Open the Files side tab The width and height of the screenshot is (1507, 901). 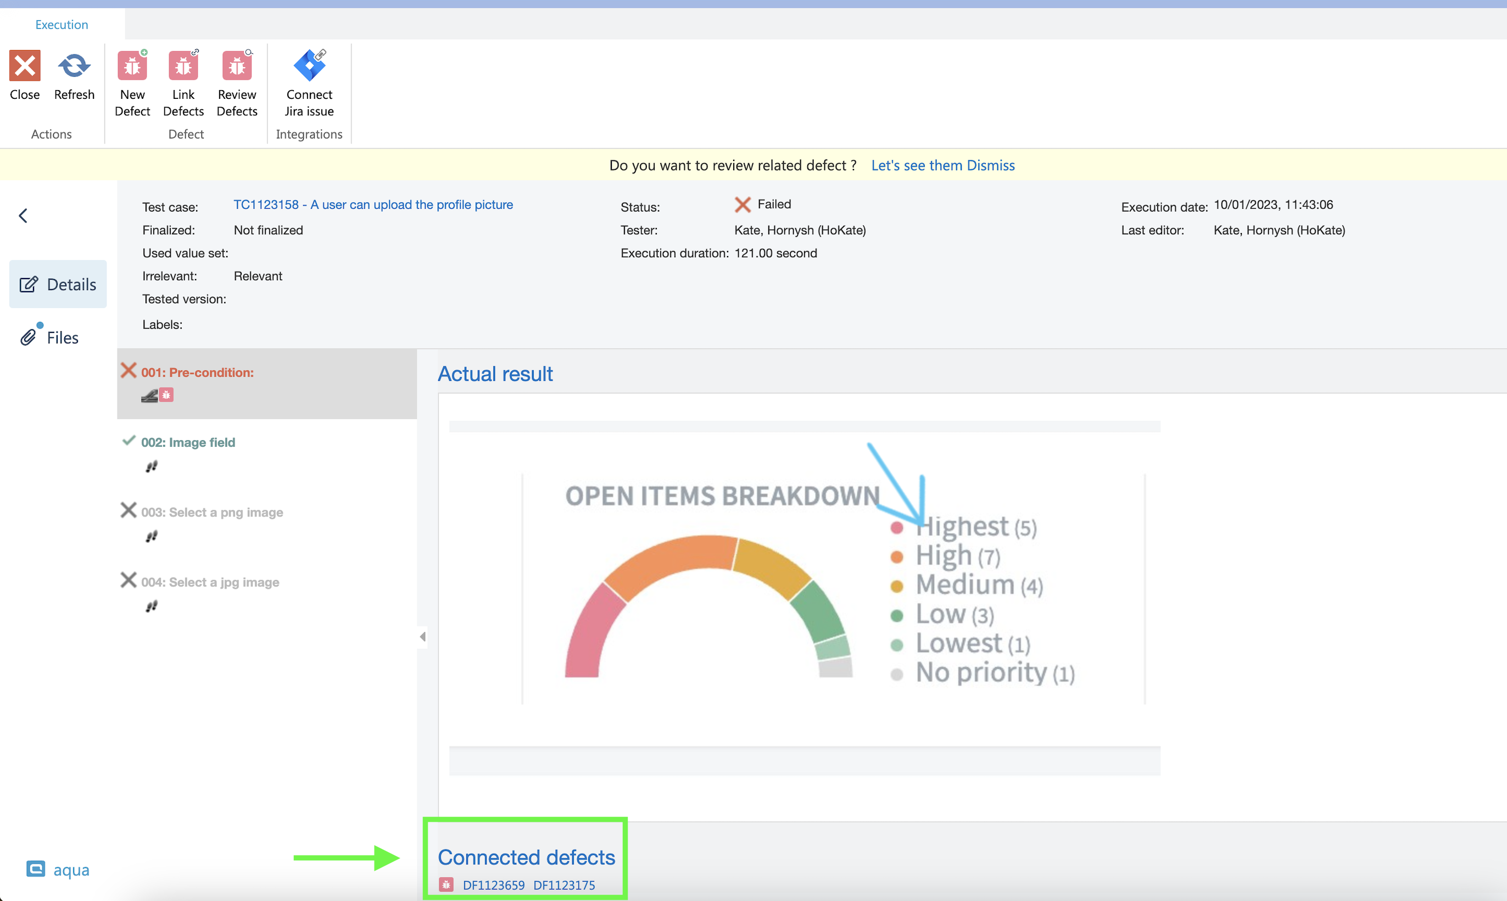click(50, 337)
